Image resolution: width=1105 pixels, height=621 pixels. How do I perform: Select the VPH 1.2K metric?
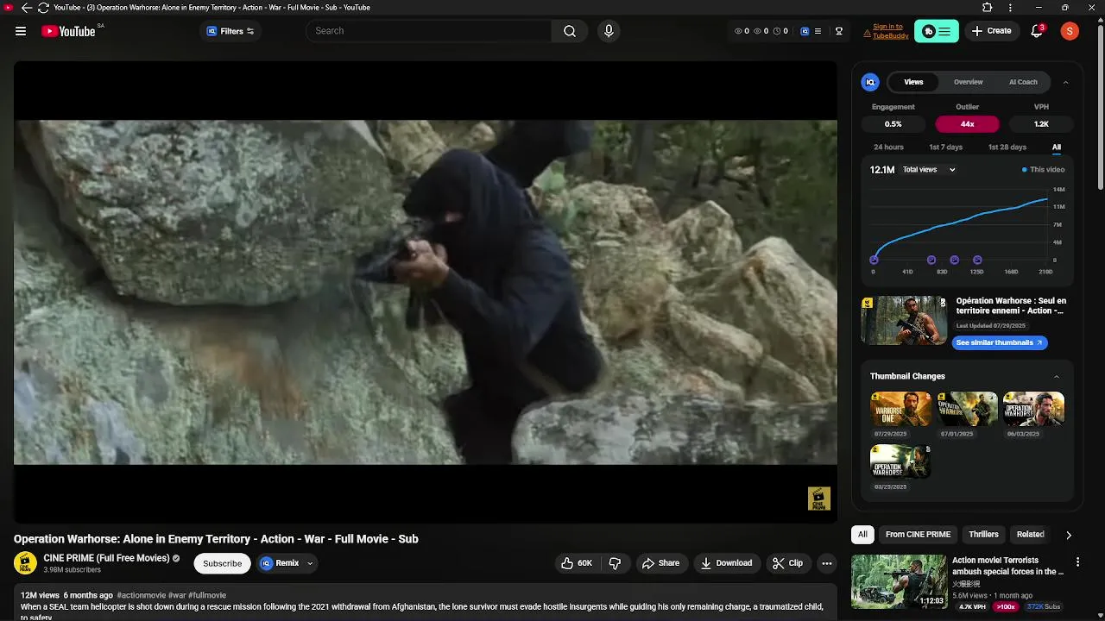(x=1041, y=124)
